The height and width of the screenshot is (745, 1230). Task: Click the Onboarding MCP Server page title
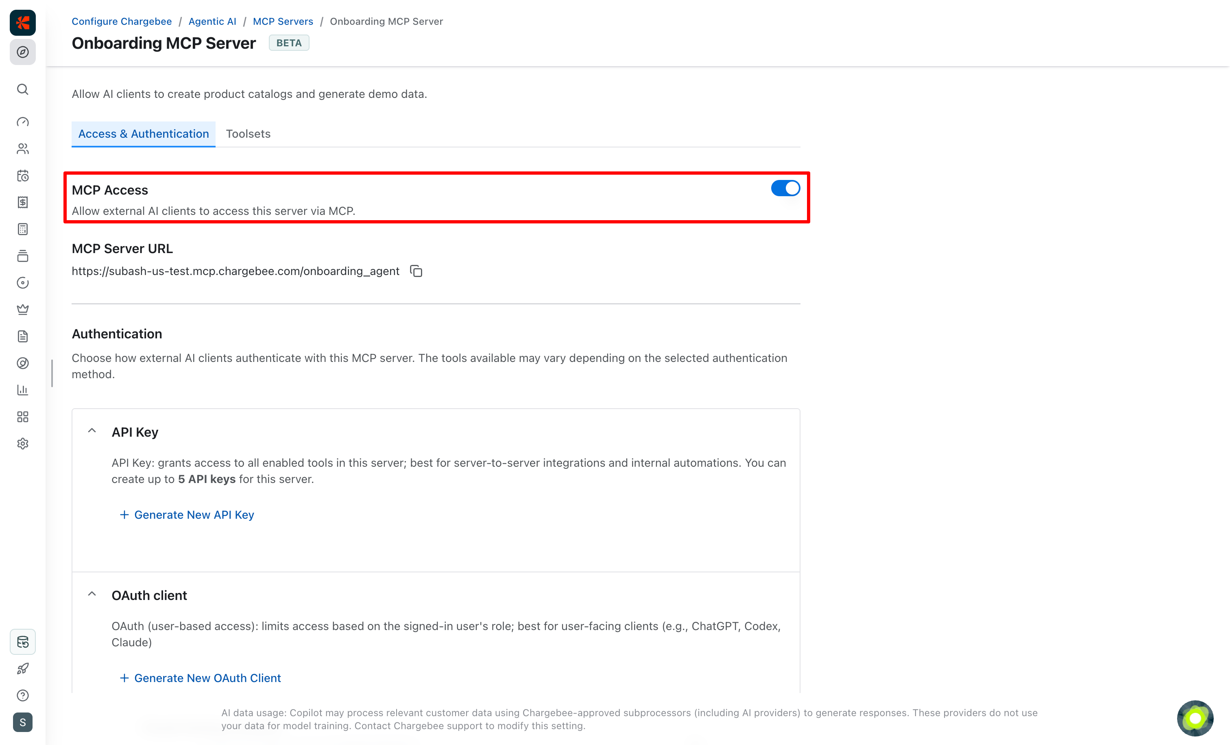164,43
